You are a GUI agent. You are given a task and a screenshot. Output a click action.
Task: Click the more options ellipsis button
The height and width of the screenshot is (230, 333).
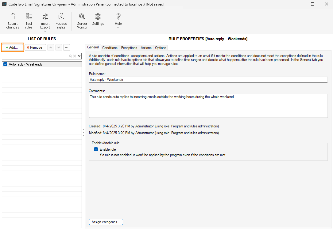(66, 47)
